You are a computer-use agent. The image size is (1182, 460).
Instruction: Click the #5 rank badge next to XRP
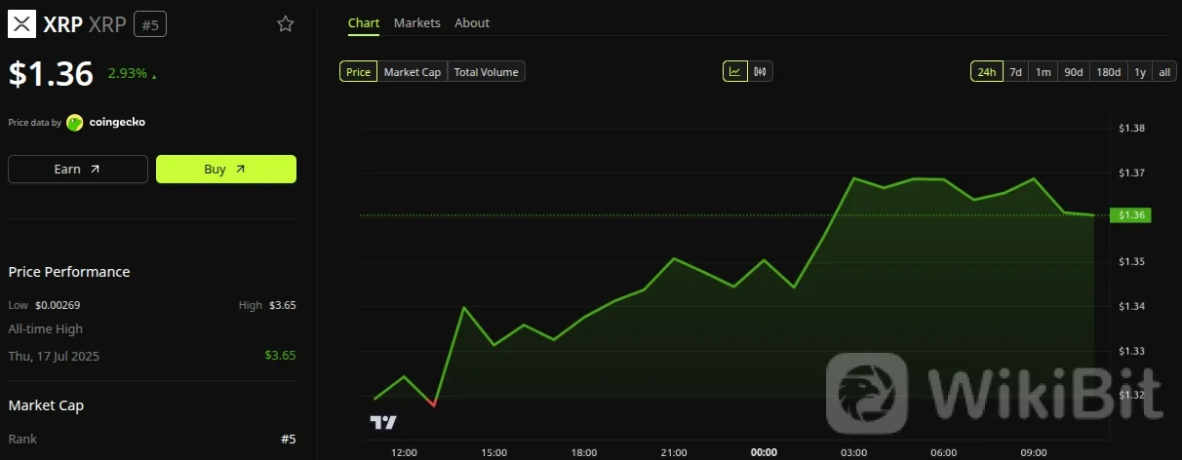[x=150, y=25]
